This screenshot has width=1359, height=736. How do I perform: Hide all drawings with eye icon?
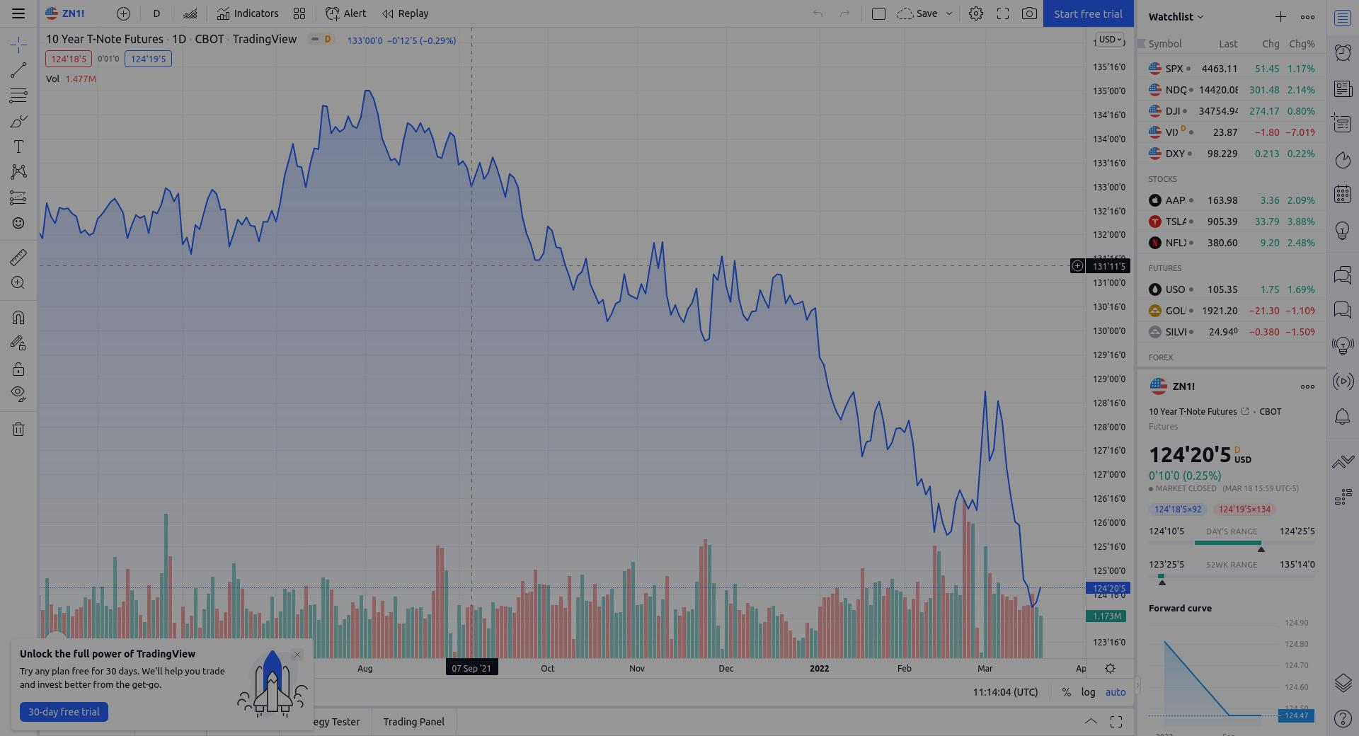[18, 393]
